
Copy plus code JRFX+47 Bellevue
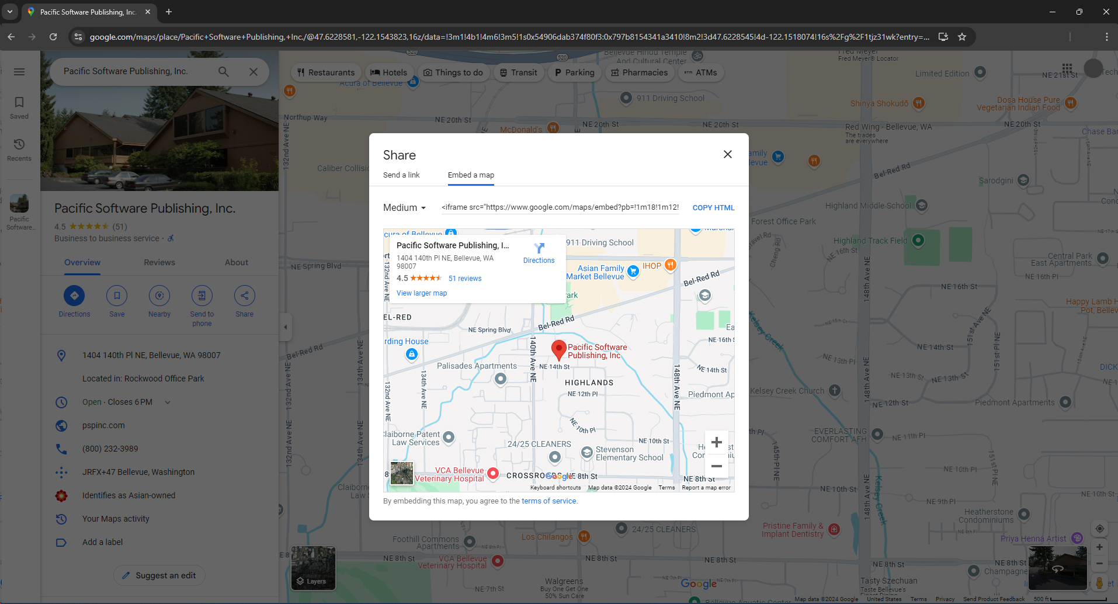(138, 472)
